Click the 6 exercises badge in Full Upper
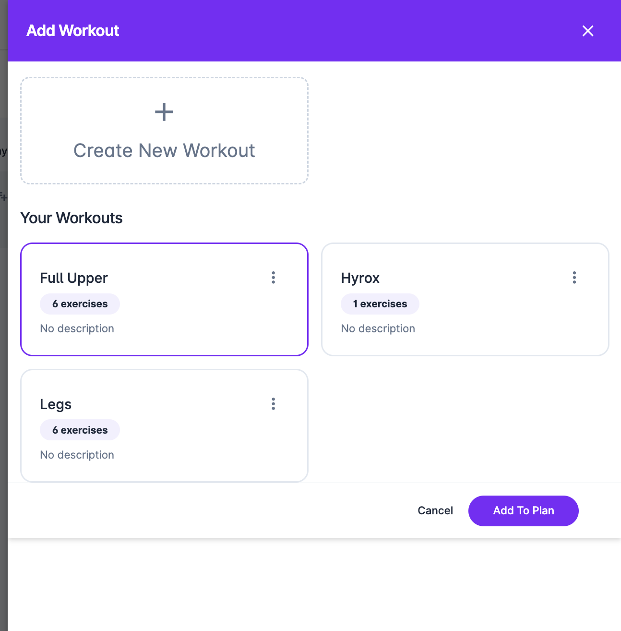Image resolution: width=621 pixels, height=631 pixels. pos(80,304)
